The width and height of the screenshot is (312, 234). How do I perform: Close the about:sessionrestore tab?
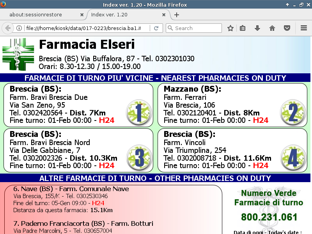(x=82, y=15)
